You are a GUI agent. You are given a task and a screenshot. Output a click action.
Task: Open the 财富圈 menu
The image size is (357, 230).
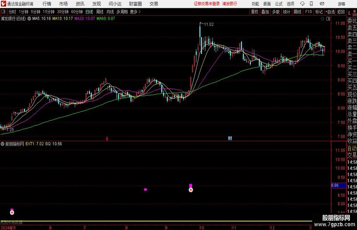pyautogui.click(x=135, y=4)
